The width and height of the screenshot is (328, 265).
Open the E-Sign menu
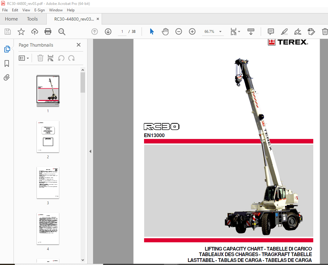(x=40, y=10)
